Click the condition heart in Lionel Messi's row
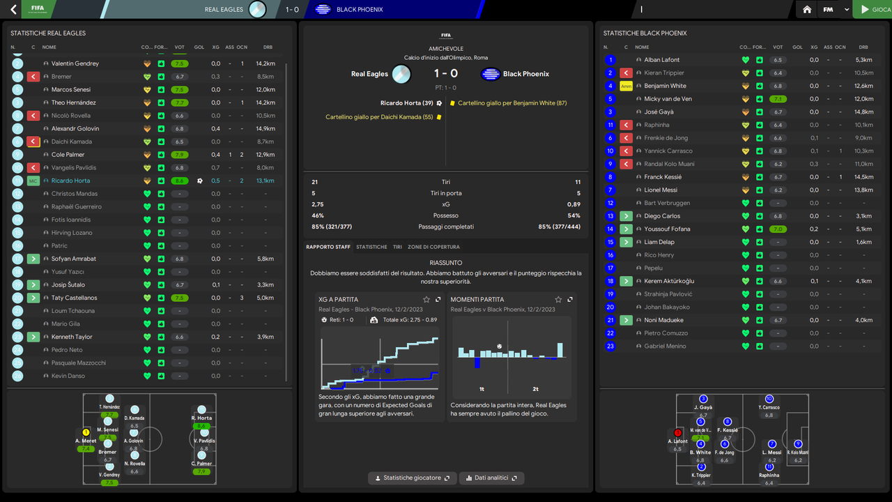 pos(746,190)
